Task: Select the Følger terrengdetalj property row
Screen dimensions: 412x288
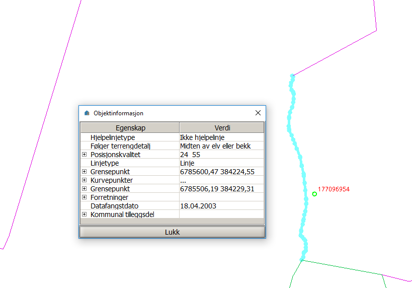Action: 120,146
